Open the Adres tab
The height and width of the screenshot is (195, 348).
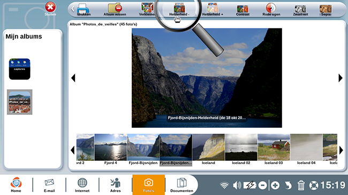pos(116,185)
